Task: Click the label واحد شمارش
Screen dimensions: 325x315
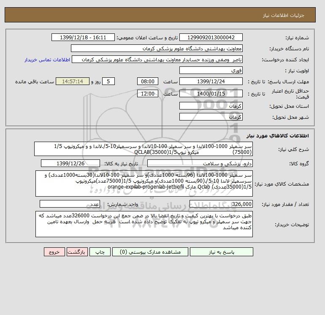Action: [x=123, y=205]
